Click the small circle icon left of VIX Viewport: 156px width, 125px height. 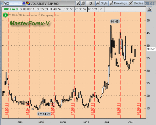click(2, 4)
